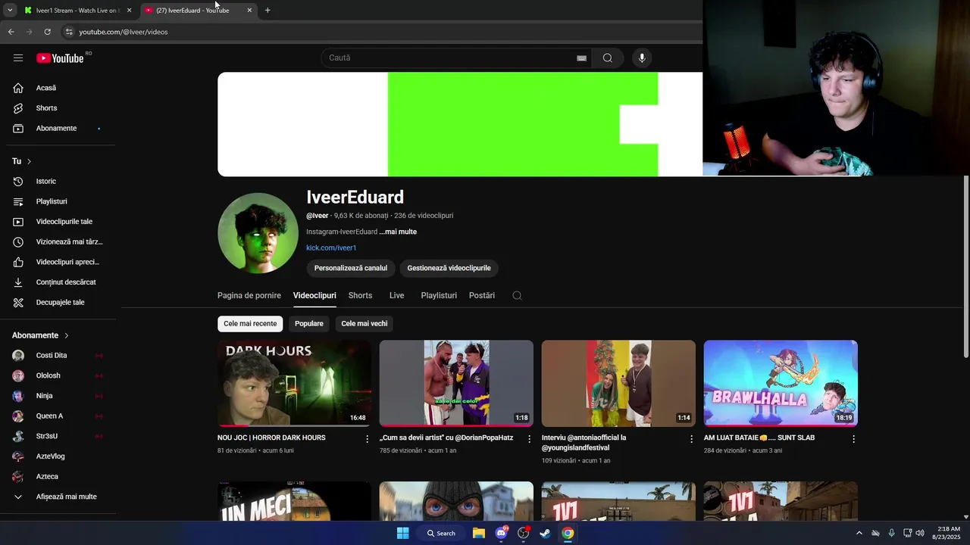Image resolution: width=970 pixels, height=545 pixels.
Task: Click Personalizează canalul button
Action: (x=351, y=268)
